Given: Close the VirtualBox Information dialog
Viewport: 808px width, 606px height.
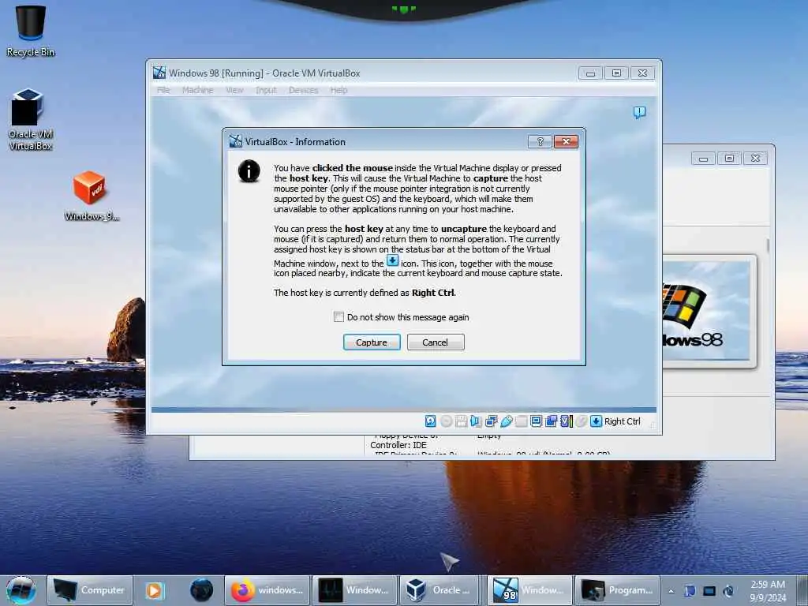Looking at the screenshot, I should pos(566,142).
